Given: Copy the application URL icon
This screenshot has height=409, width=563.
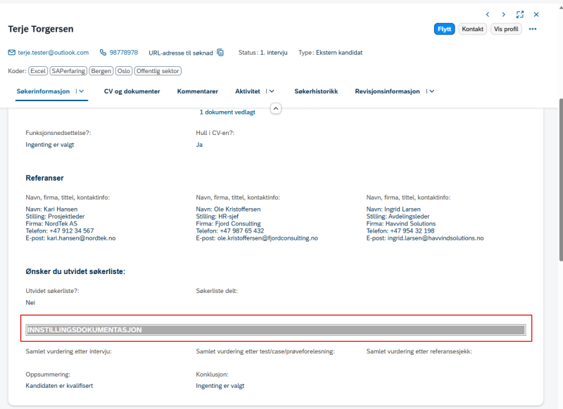Looking at the screenshot, I should 220,53.
